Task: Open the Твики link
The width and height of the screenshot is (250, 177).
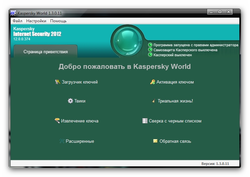Action: (80, 101)
